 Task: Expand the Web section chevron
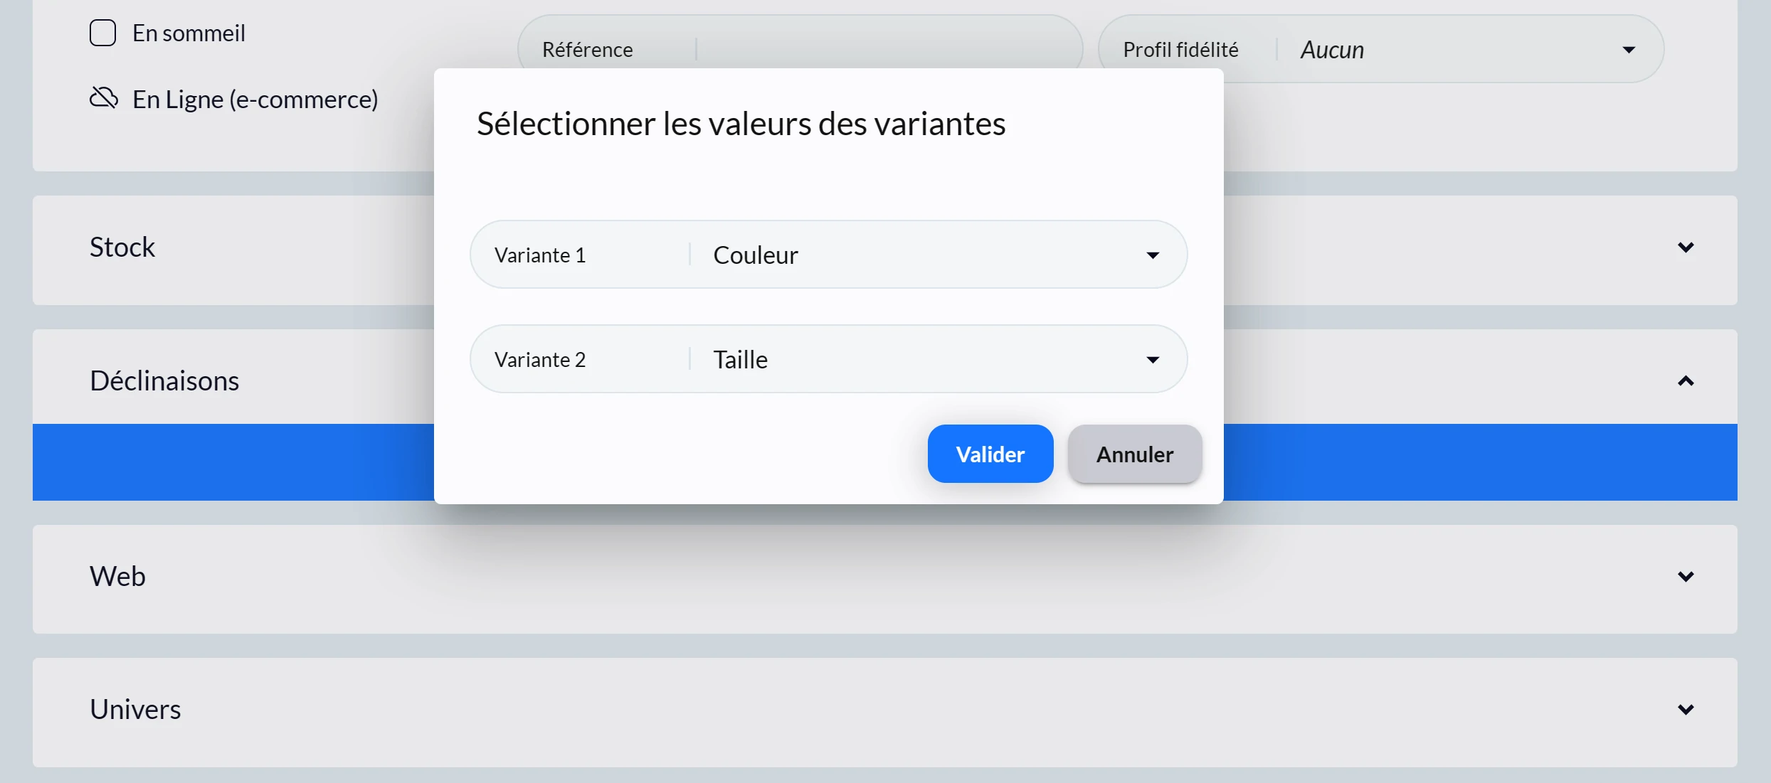click(x=1685, y=576)
